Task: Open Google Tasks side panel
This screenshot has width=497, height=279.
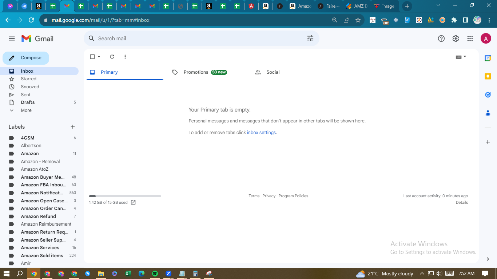Action: 488,95
